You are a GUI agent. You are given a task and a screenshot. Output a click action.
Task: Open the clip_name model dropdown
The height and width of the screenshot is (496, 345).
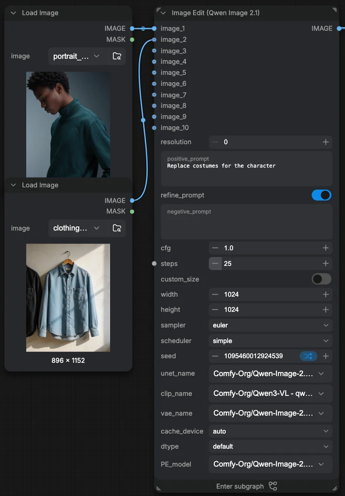(x=270, y=394)
